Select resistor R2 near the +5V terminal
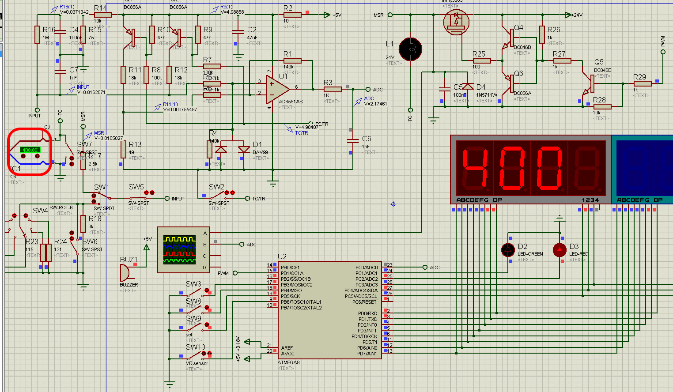673x392 pixels. [292, 15]
